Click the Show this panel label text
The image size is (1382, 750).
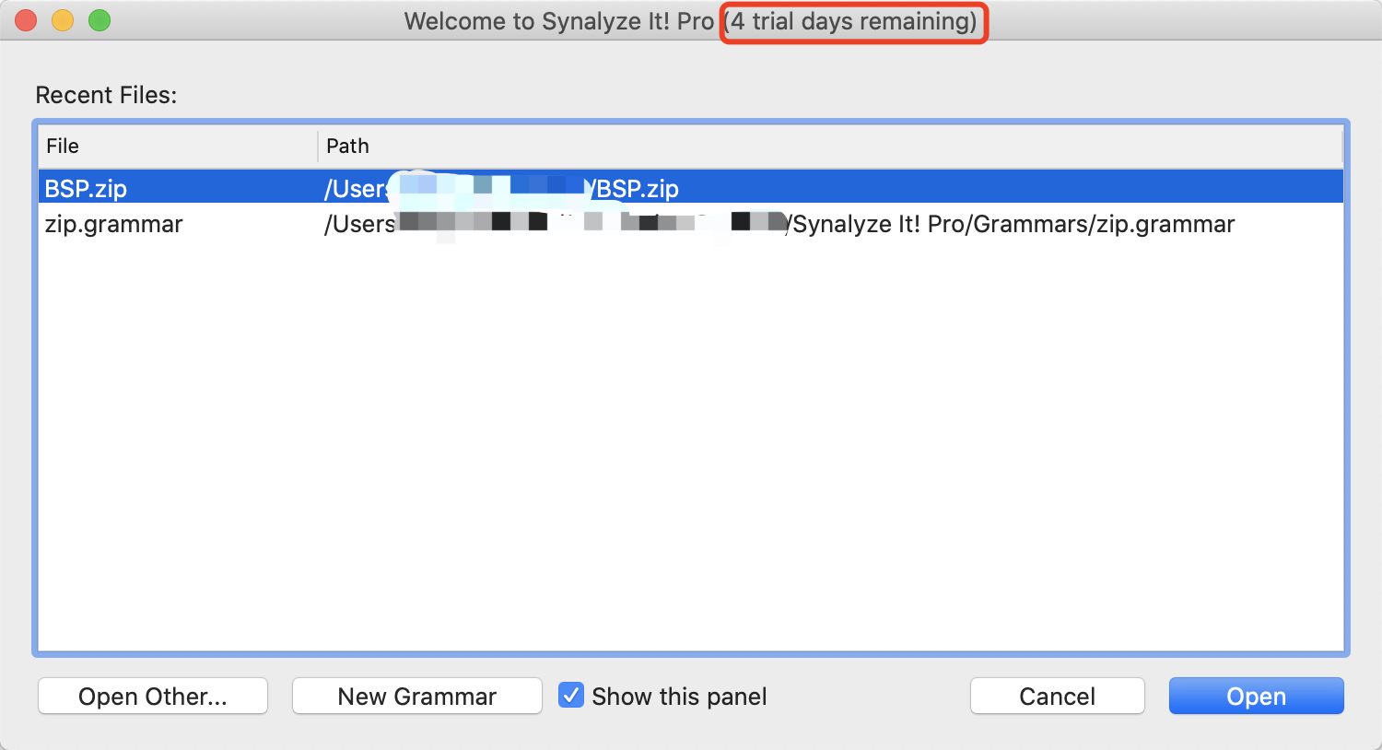(679, 697)
